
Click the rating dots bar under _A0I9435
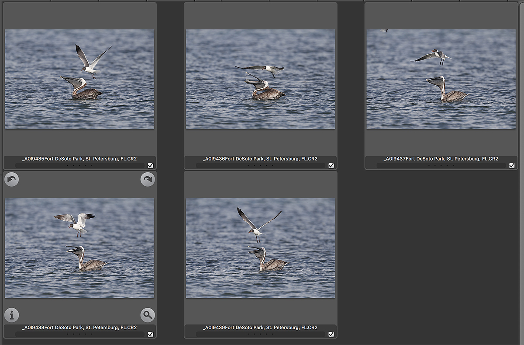[x=80, y=165]
